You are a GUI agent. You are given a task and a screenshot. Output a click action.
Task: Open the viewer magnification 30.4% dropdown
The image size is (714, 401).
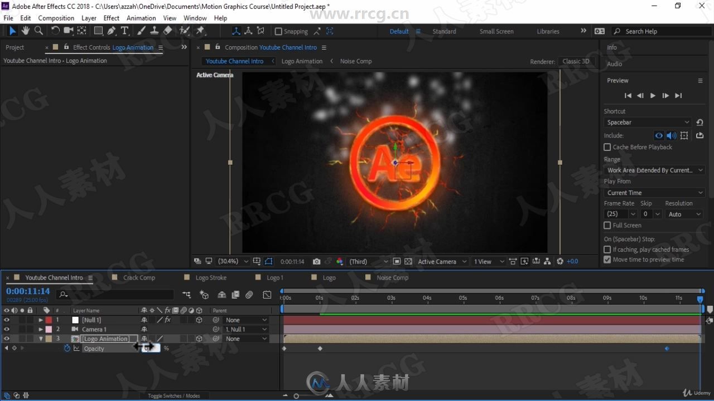coord(233,261)
